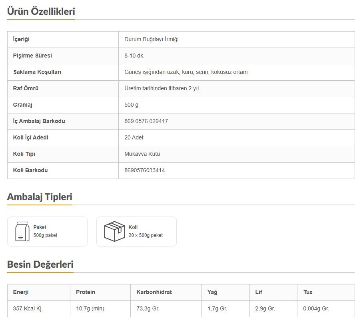Viewport: 361px width, 326px height.
Task: Select the Durum Buğdayı İrmiği content cell
Action: tap(152, 39)
